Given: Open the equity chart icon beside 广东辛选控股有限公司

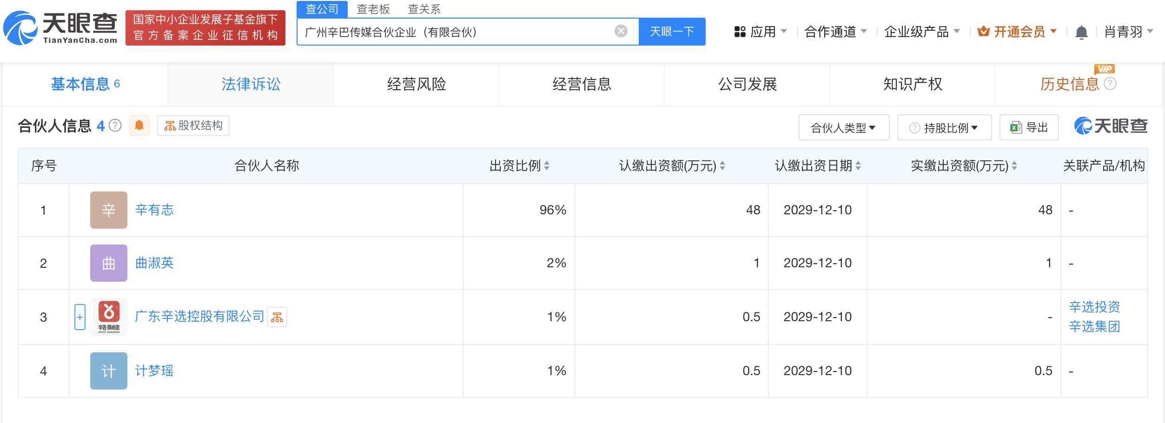Looking at the screenshot, I should (277, 317).
